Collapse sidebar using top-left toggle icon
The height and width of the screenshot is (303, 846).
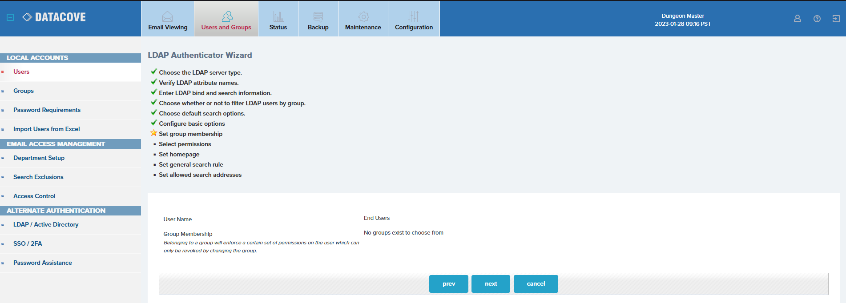(x=10, y=17)
